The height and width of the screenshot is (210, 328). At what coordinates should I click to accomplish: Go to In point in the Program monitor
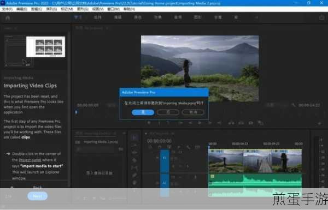click(x=180, y=123)
